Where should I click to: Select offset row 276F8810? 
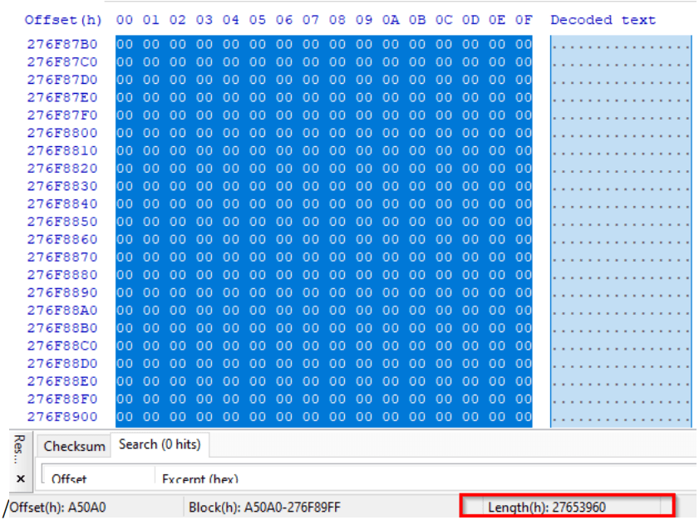pos(62,151)
